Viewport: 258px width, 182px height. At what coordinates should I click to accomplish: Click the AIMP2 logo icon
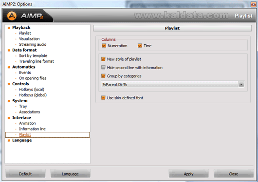(x=12, y=16)
